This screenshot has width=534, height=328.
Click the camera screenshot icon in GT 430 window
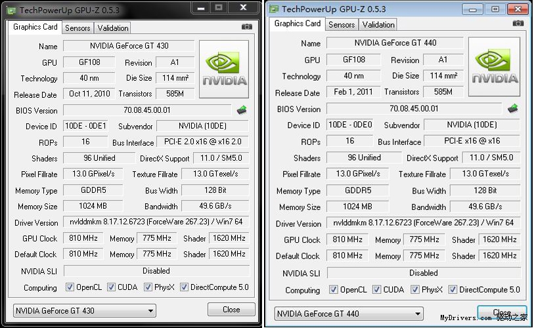point(246,26)
